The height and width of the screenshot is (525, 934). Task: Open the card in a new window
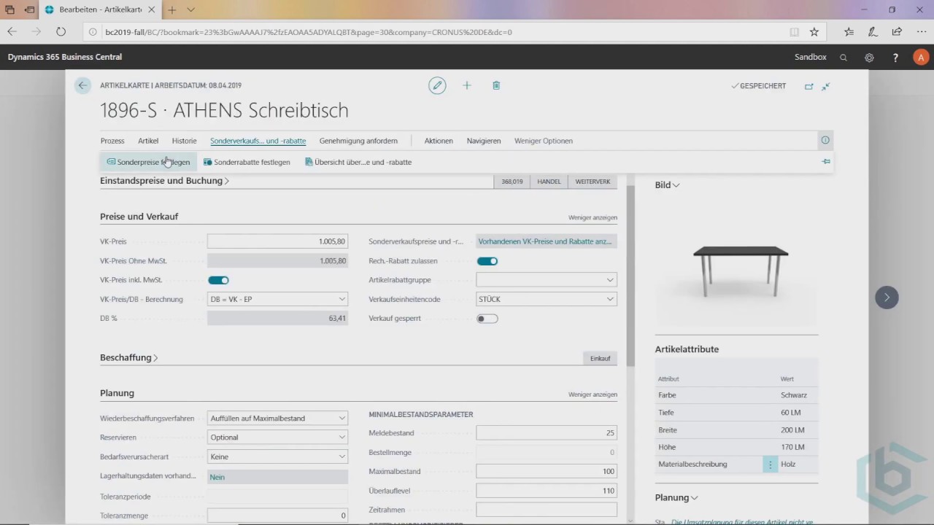(808, 86)
